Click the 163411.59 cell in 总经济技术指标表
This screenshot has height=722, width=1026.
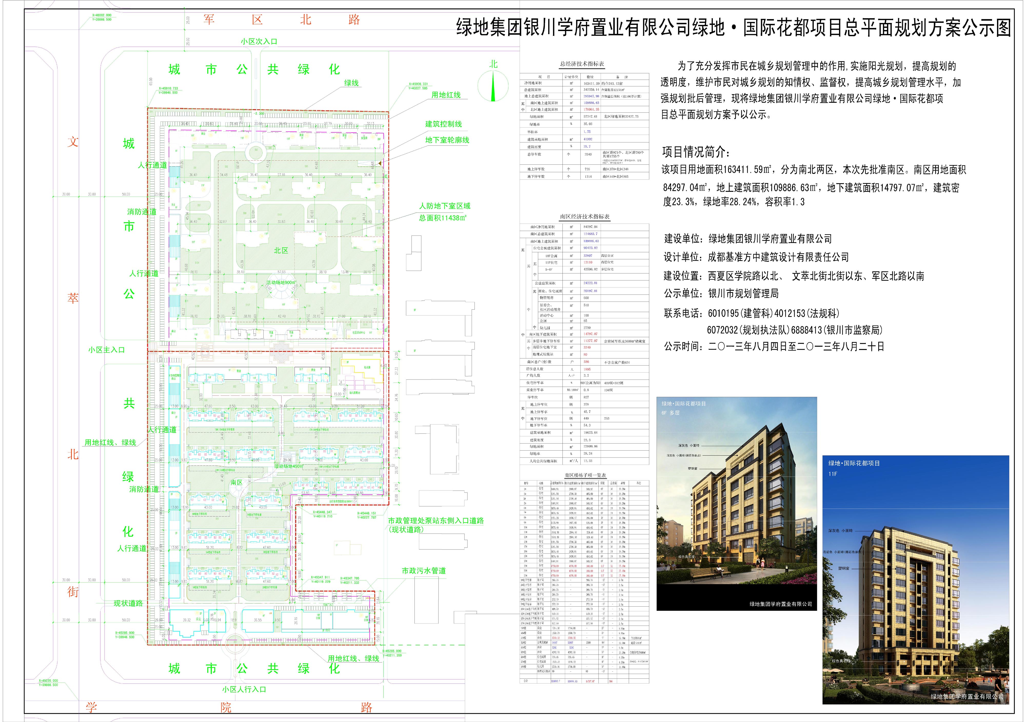pyautogui.click(x=592, y=83)
